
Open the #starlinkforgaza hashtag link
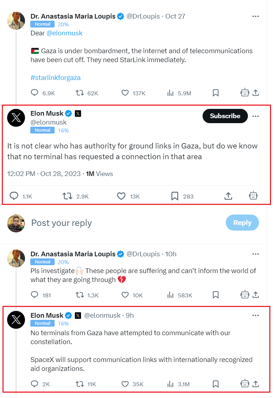55,77
